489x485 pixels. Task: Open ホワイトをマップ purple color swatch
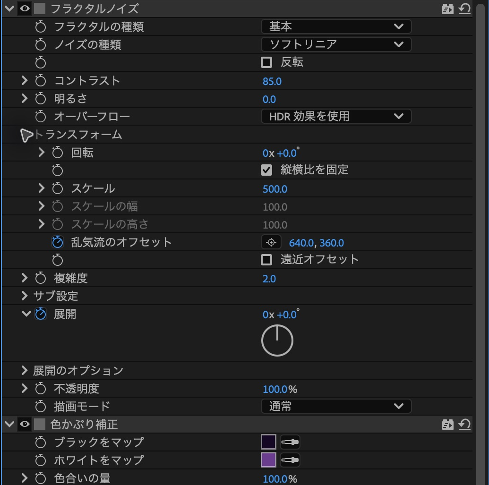tap(268, 460)
